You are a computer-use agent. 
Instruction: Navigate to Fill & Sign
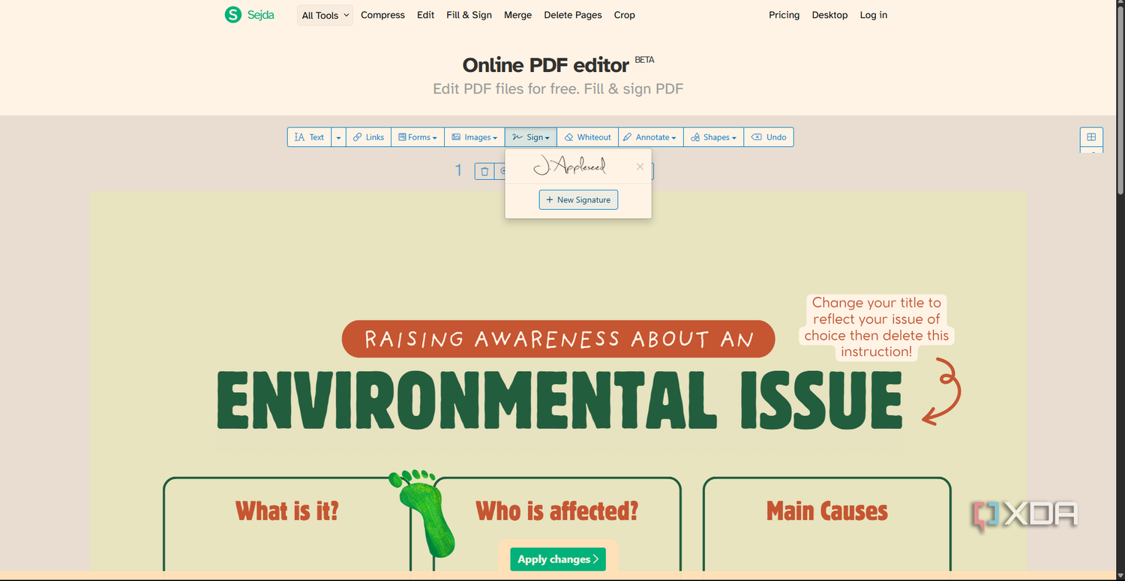pyautogui.click(x=469, y=15)
